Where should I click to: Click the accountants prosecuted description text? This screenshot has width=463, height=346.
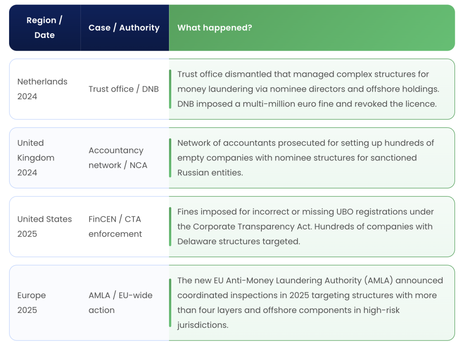point(305,158)
